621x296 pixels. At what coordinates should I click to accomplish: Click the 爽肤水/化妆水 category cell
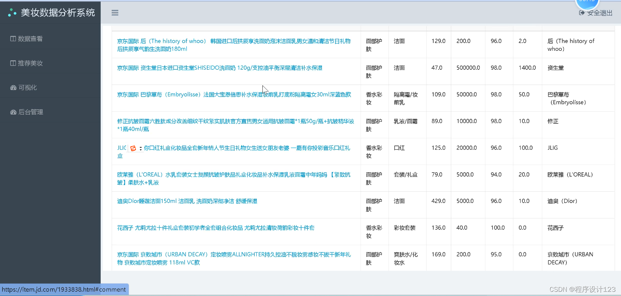tap(406, 259)
